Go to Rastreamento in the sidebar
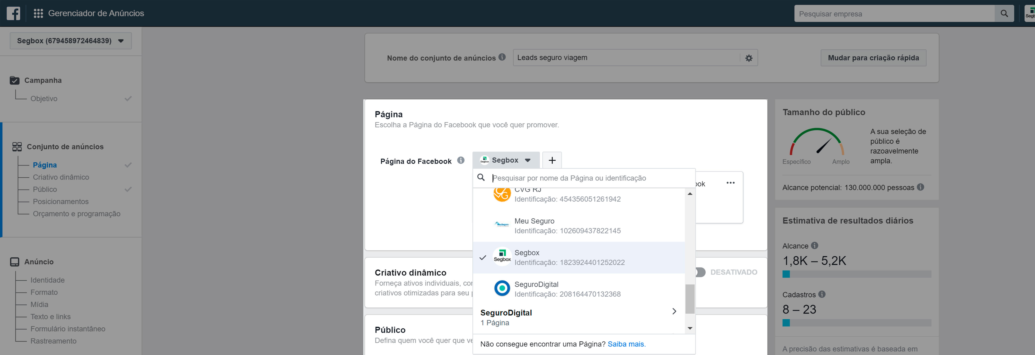1035x355 pixels. pos(54,341)
